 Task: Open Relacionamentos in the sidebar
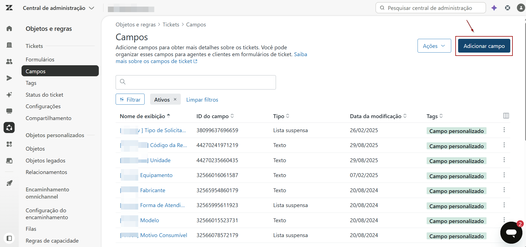46,172
